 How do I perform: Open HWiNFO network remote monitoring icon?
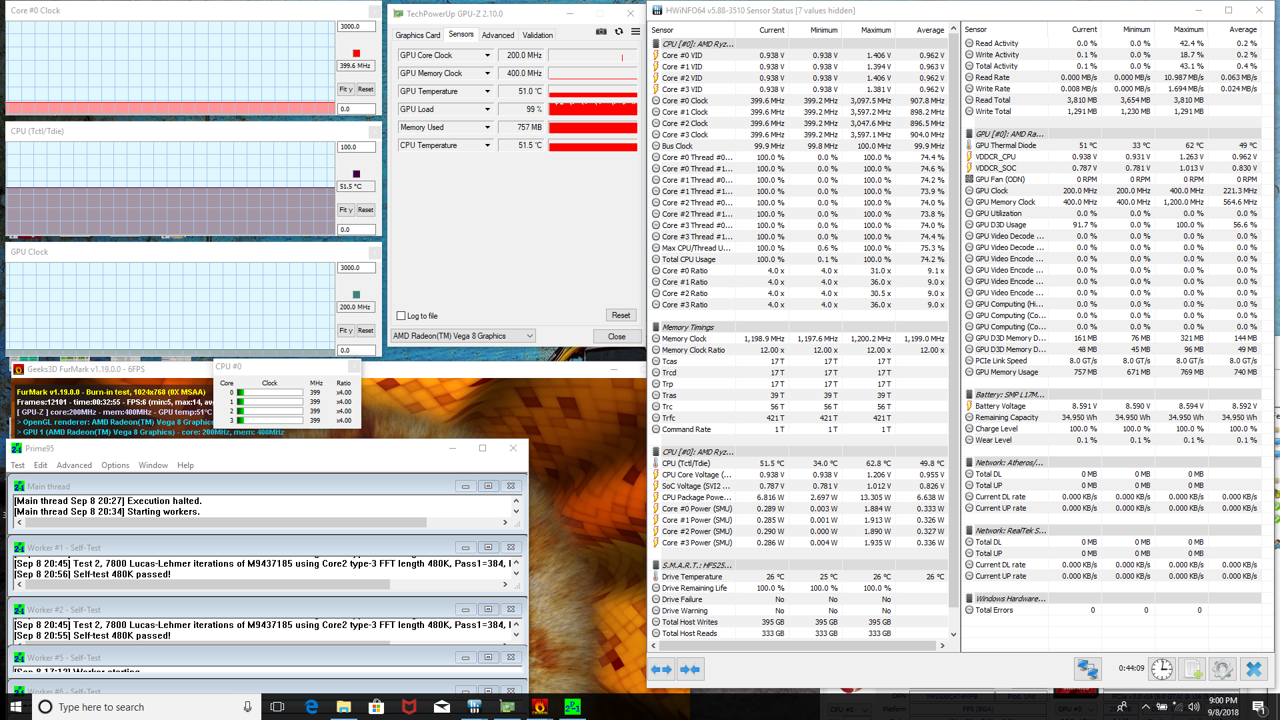pyautogui.click(x=1087, y=669)
